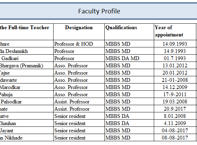
Task: Select the date cell 17-9-2011
Action: (175, 94)
